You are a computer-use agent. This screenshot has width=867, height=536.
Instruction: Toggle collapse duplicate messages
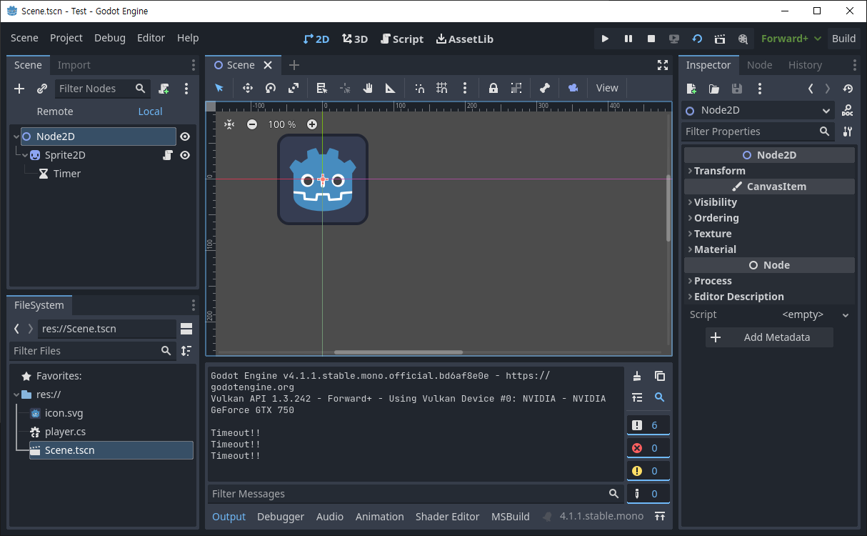click(x=637, y=397)
